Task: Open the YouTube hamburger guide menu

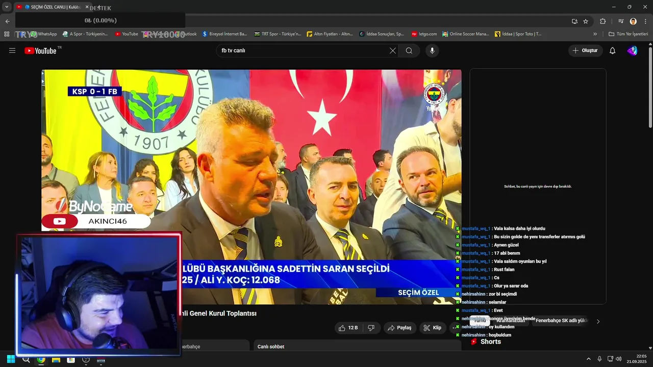Action: pyautogui.click(x=12, y=50)
